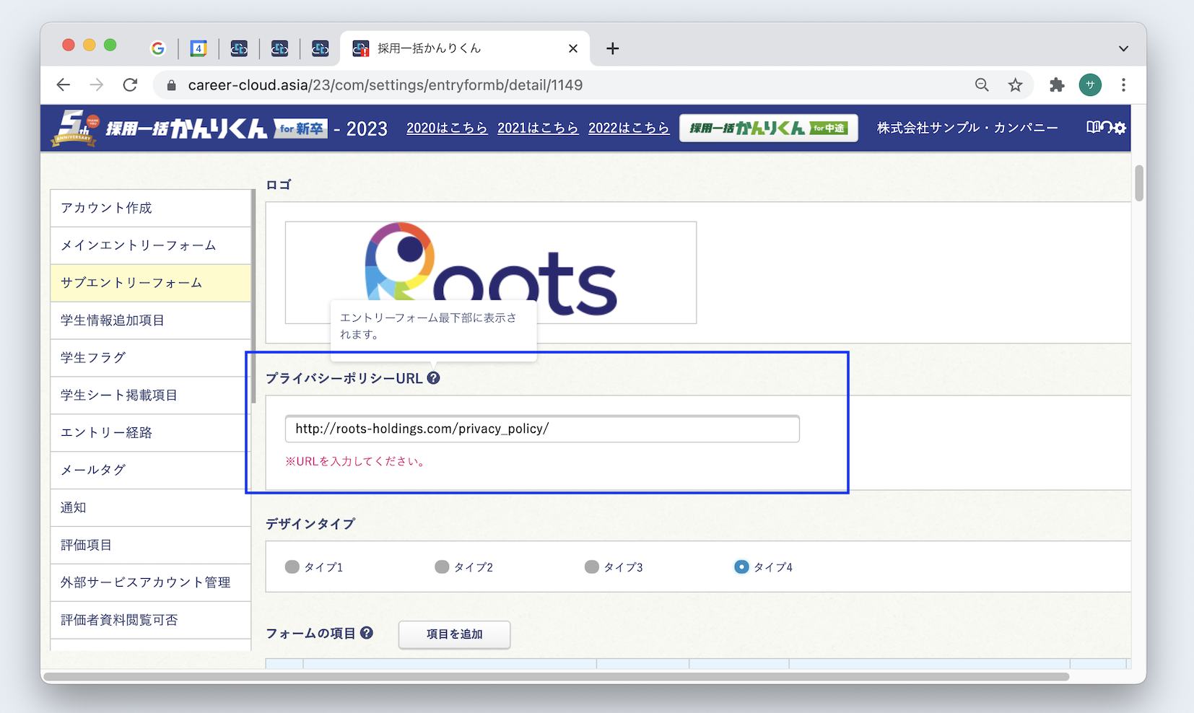Click the 採用一括かんりくん for中途 banner

point(768,128)
